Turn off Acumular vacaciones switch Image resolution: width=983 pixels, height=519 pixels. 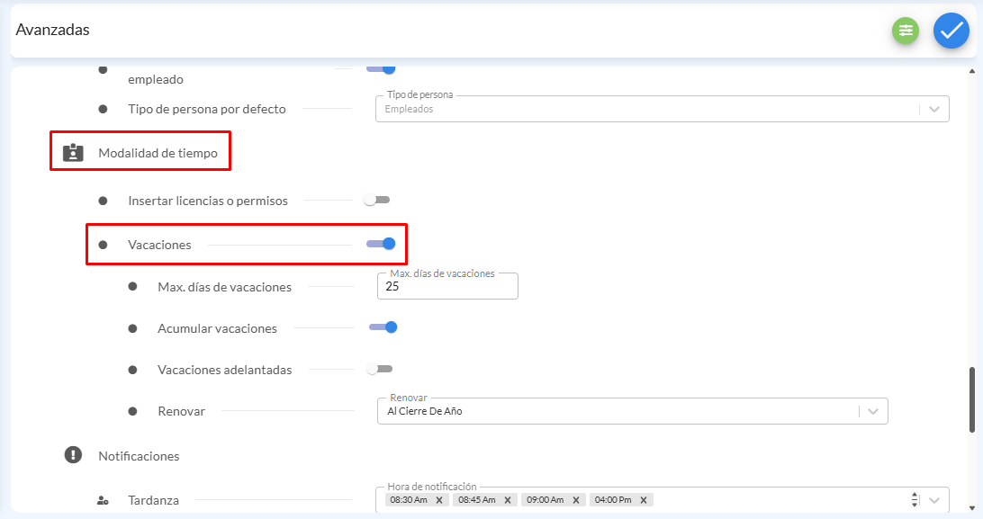click(383, 327)
